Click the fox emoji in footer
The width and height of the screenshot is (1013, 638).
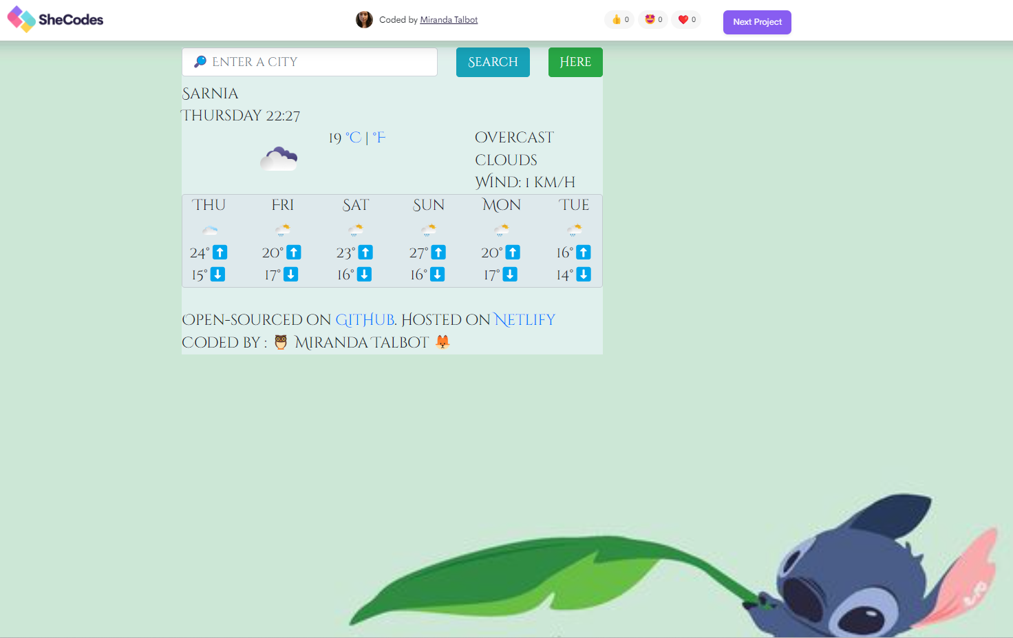click(443, 342)
